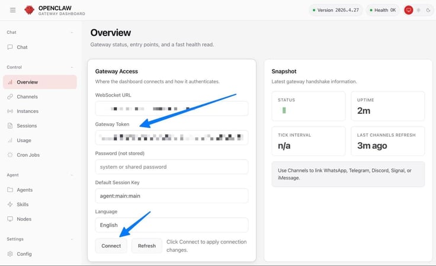Open Channels via its link icon
Viewport: 436px width, 266px height.
coord(10,97)
